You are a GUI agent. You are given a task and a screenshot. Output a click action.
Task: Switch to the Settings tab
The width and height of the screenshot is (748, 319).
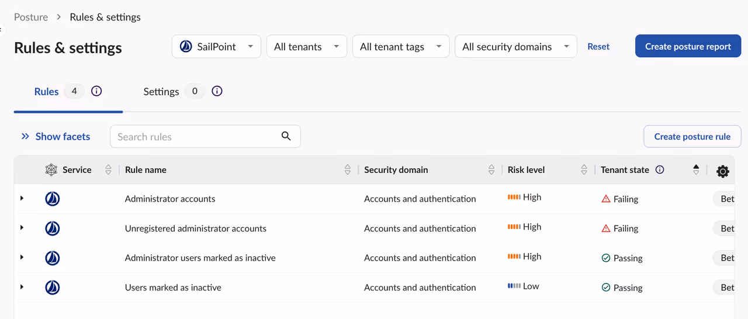coord(161,92)
